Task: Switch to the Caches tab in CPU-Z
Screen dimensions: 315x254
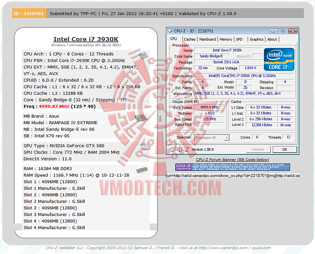Action: 189,39
